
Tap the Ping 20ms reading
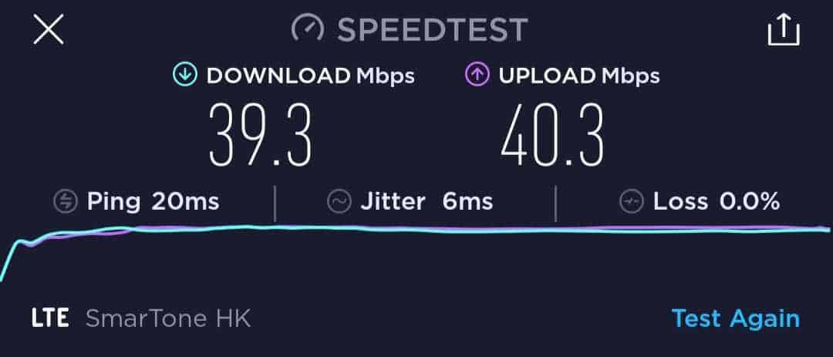click(153, 202)
